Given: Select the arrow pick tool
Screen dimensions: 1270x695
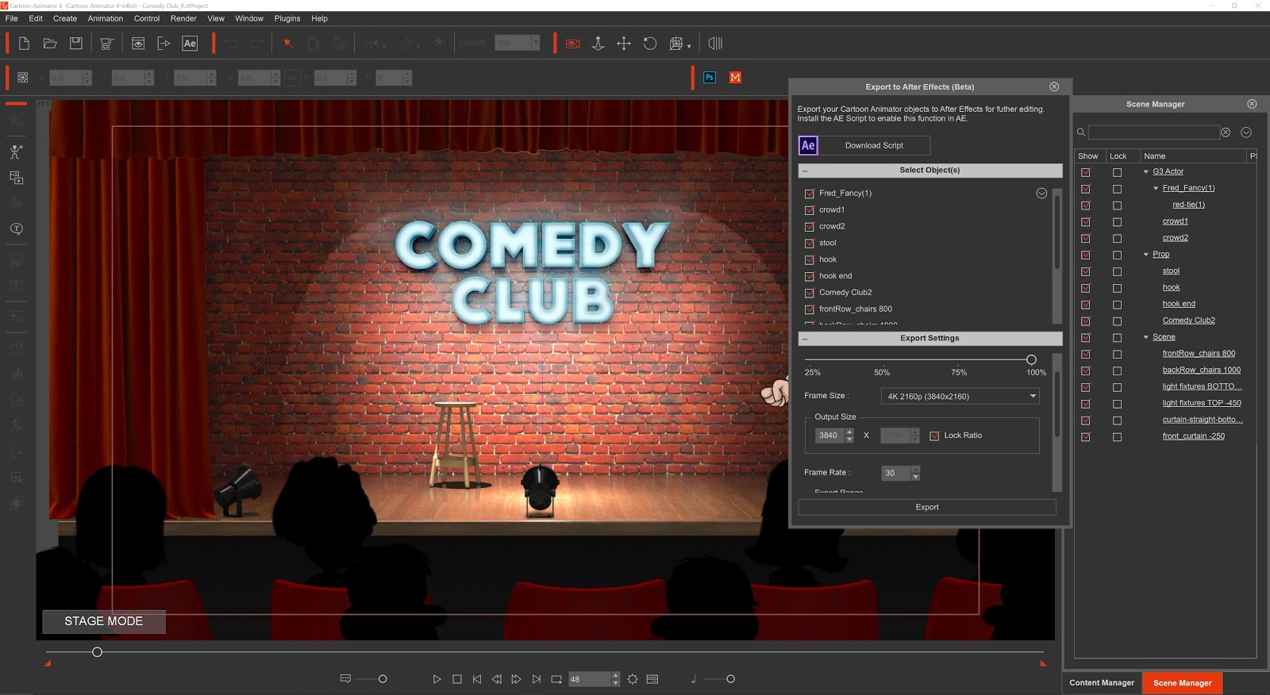Looking at the screenshot, I should [x=288, y=44].
